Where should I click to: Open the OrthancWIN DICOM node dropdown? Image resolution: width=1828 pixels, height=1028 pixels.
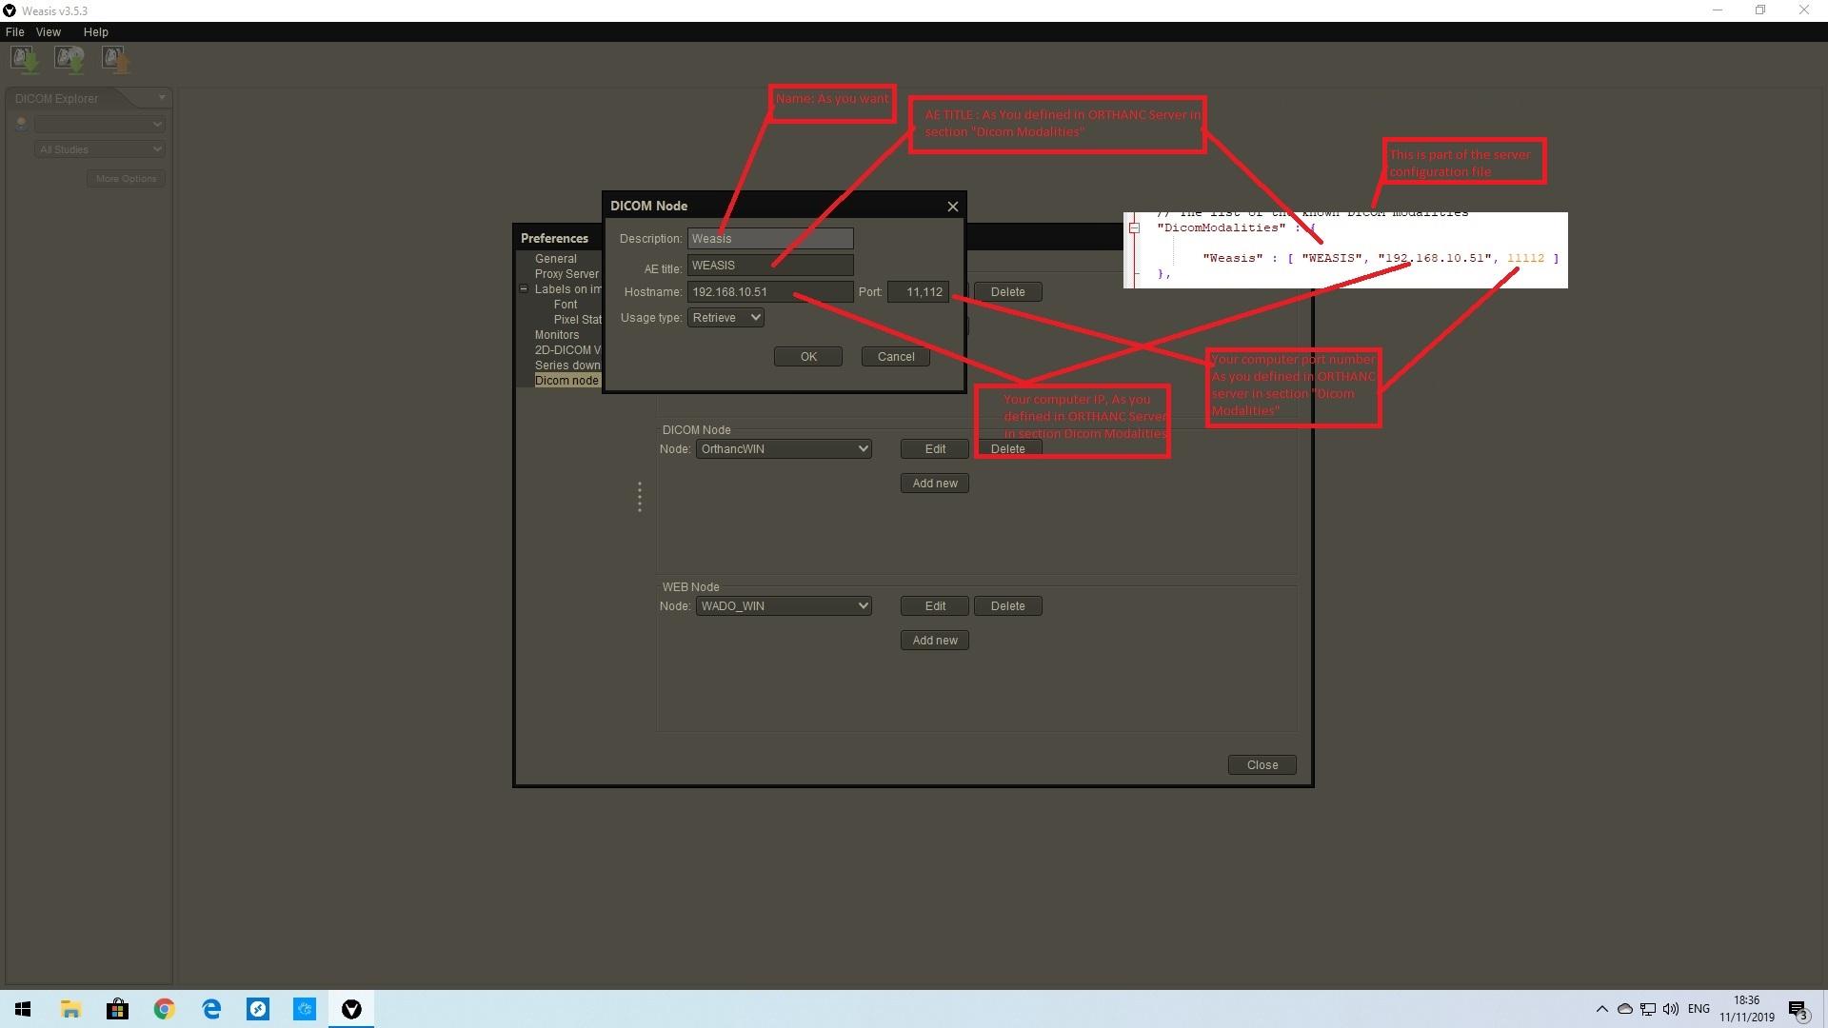pos(784,449)
